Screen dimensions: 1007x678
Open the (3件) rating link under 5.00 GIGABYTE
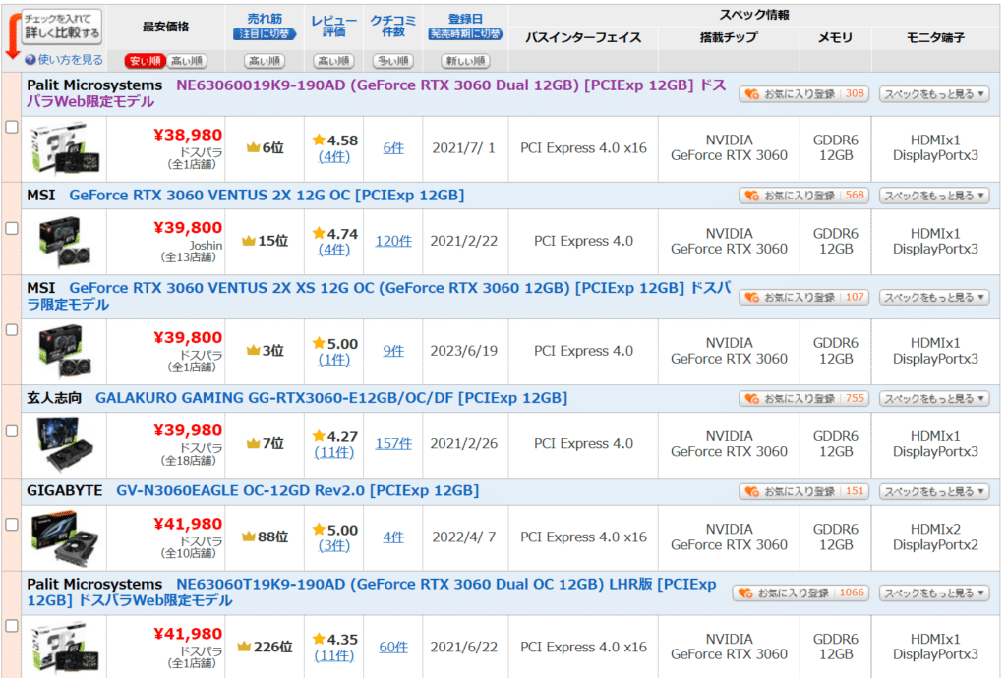tap(334, 546)
